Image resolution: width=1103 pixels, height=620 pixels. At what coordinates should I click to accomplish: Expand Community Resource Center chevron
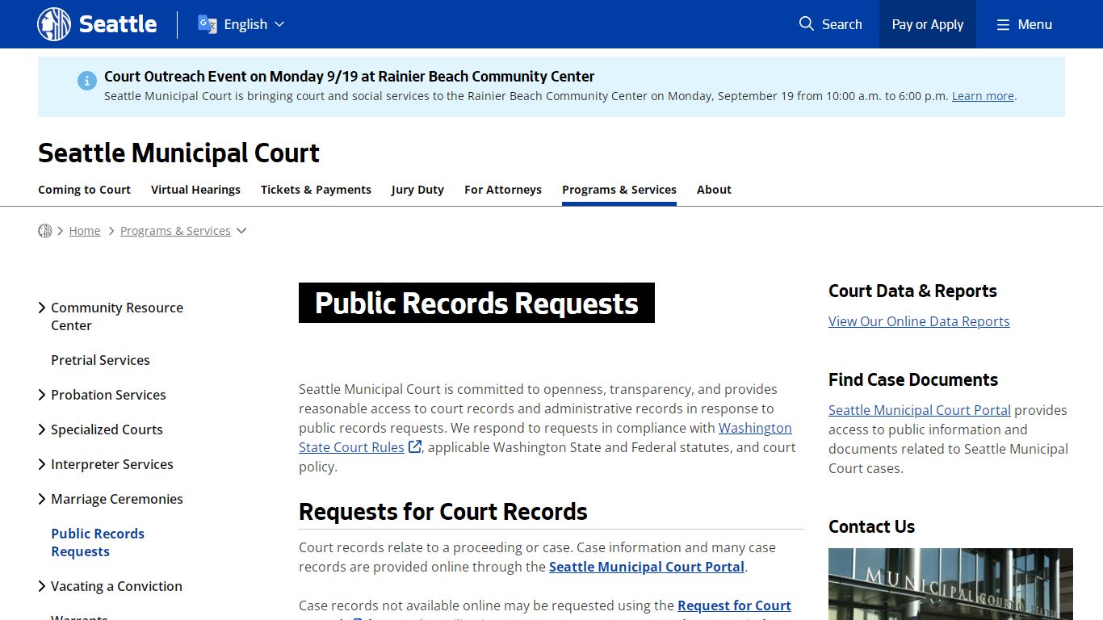point(42,308)
